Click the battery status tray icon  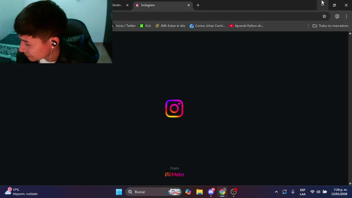325,192
